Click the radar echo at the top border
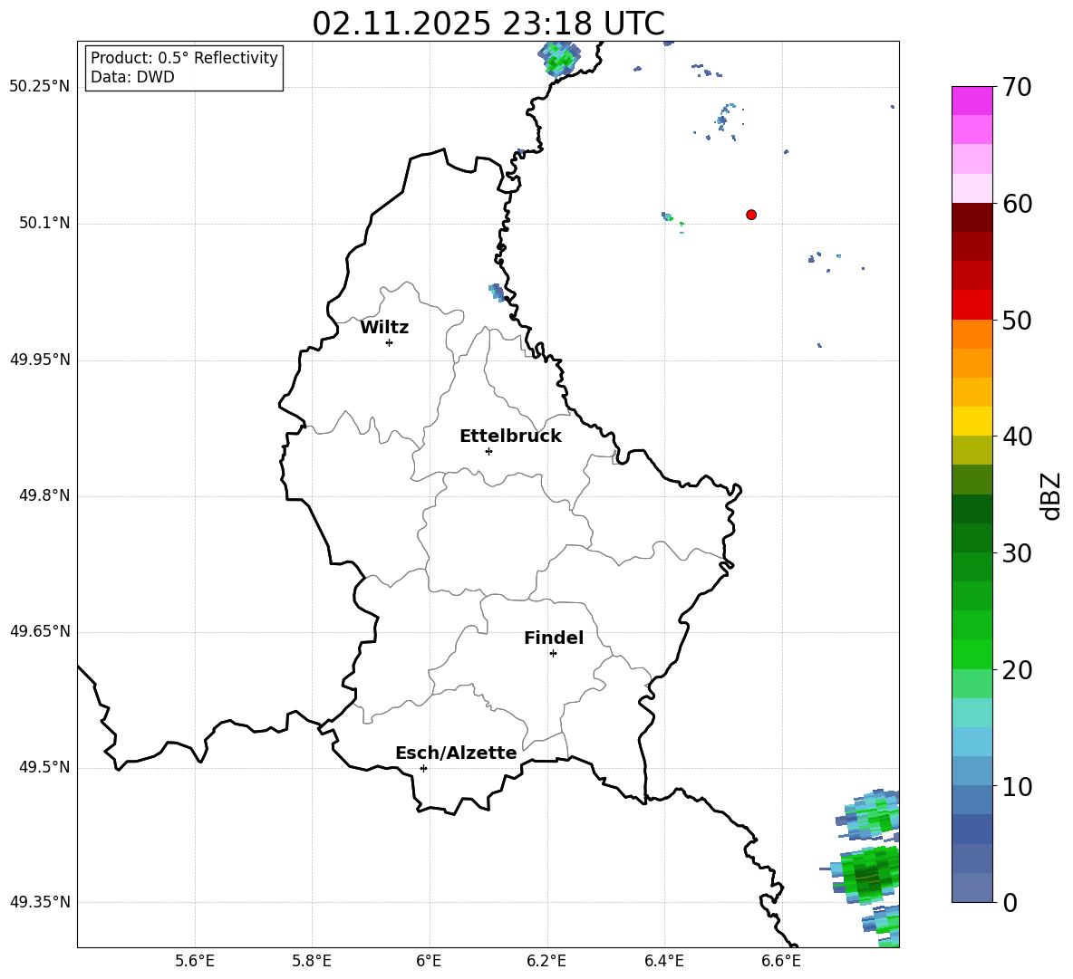Viewport: 1073px width, 979px height. coord(559,58)
